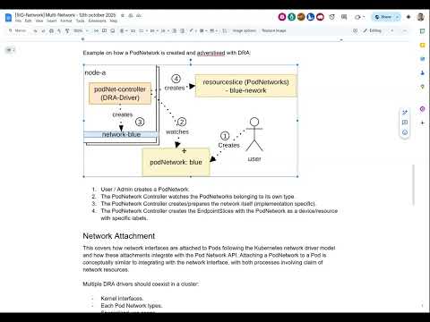The width and height of the screenshot is (430, 322).
Task: Open Maps in the side panel
Action: click(422, 87)
